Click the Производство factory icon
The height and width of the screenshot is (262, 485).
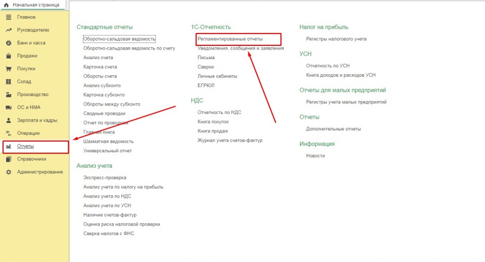[9, 95]
